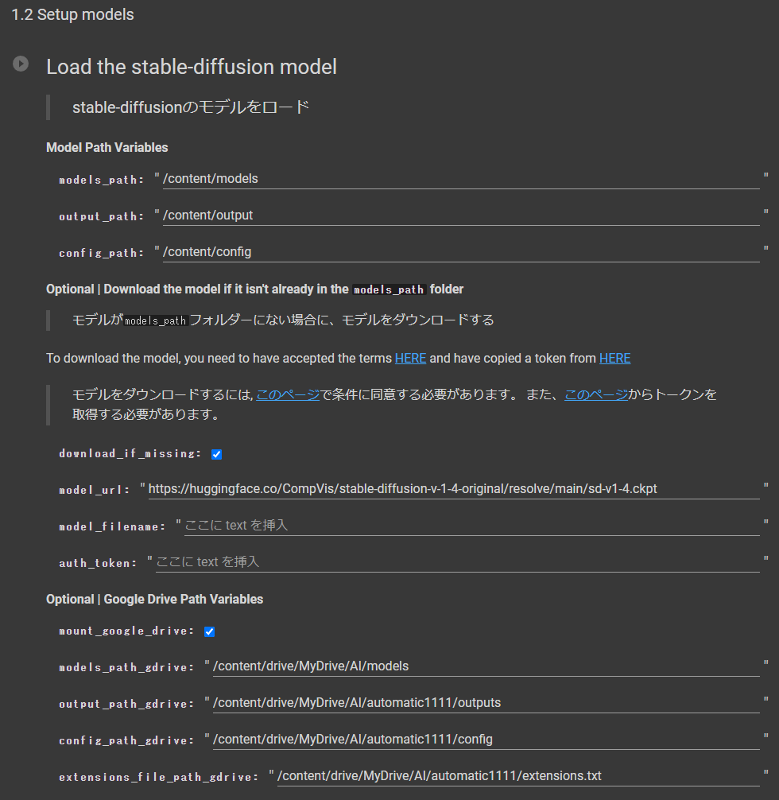The height and width of the screenshot is (800, 779).
Task: Click the first このページ link about agreeing to conditions
Action: pos(288,394)
